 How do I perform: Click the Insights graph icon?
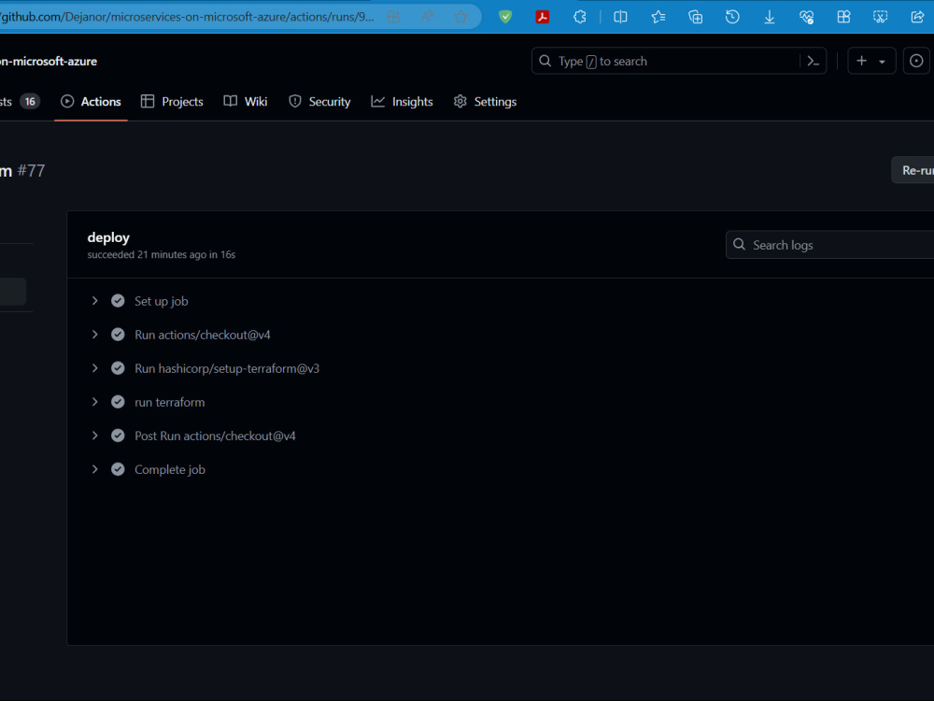[377, 101]
